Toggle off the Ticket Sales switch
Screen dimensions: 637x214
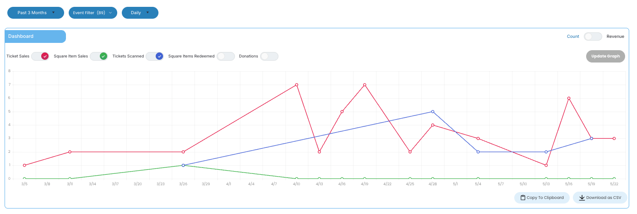click(40, 56)
